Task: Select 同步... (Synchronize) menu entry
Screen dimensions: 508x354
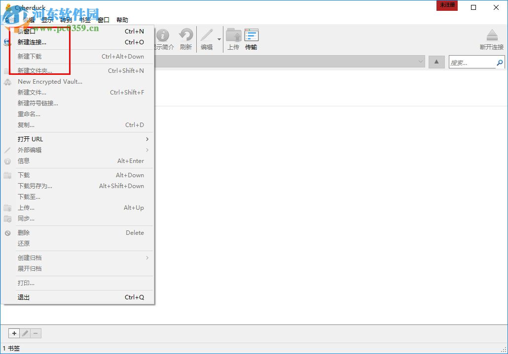Action: 78,219
